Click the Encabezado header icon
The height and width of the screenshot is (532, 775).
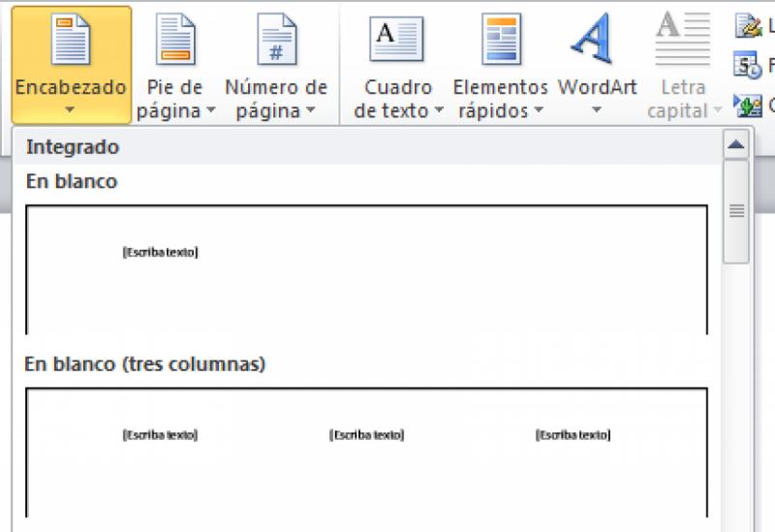(71, 40)
